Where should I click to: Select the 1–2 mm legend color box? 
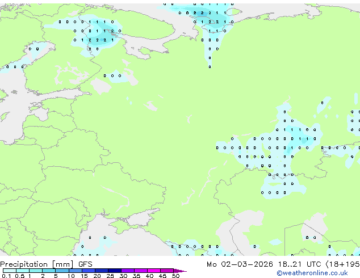[x=36, y=271]
